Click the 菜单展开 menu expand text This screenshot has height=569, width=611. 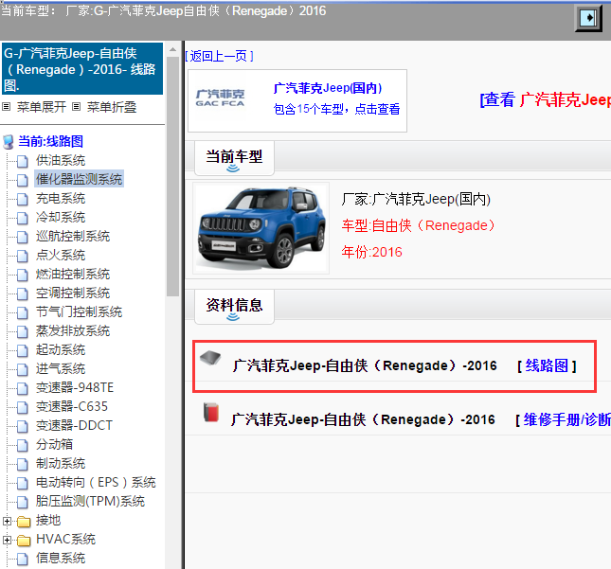[42, 107]
